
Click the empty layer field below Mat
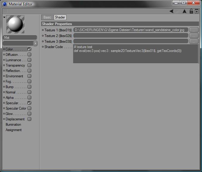tap(18, 43)
